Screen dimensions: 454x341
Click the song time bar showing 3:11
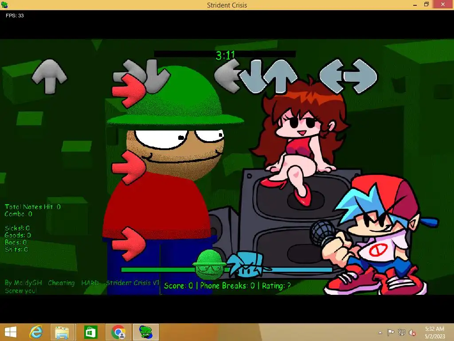pyautogui.click(x=225, y=54)
